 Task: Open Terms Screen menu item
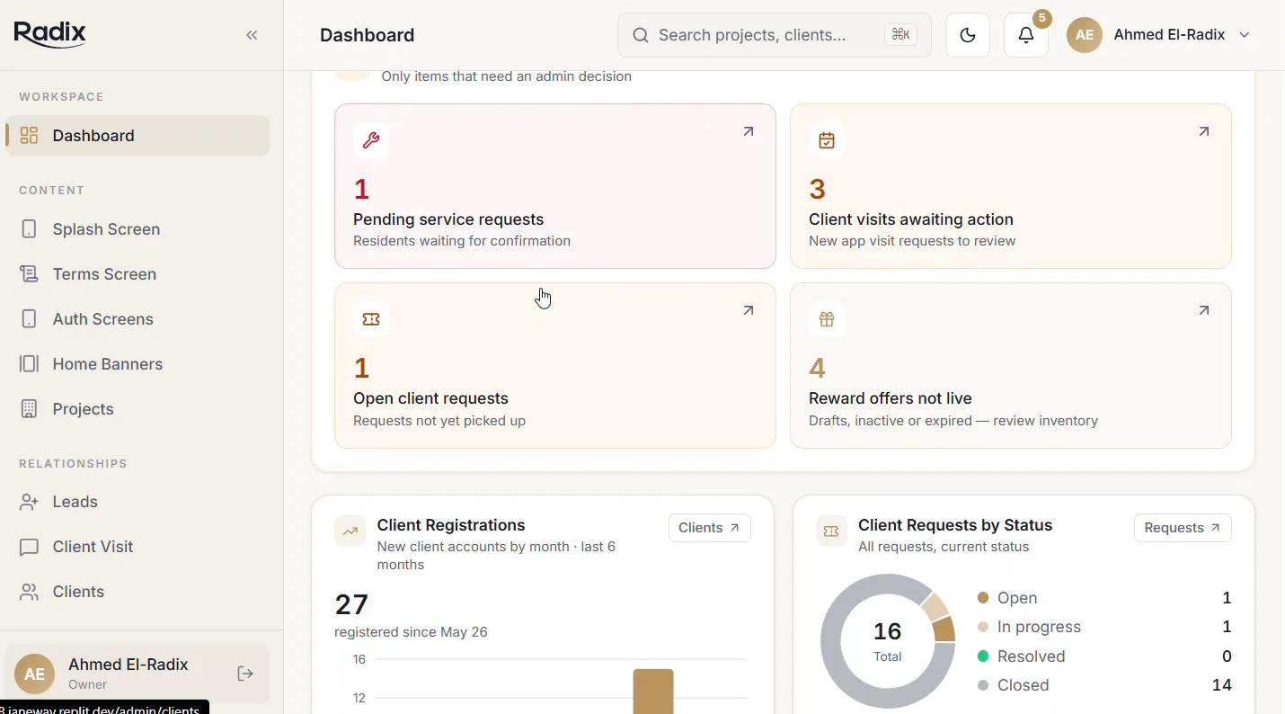coord(137,274)
